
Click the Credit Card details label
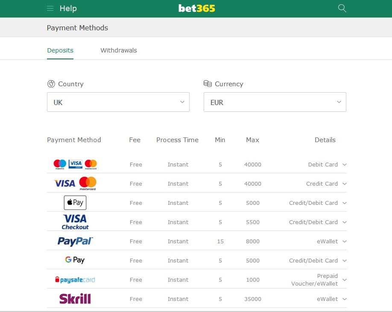coord(322,184)
